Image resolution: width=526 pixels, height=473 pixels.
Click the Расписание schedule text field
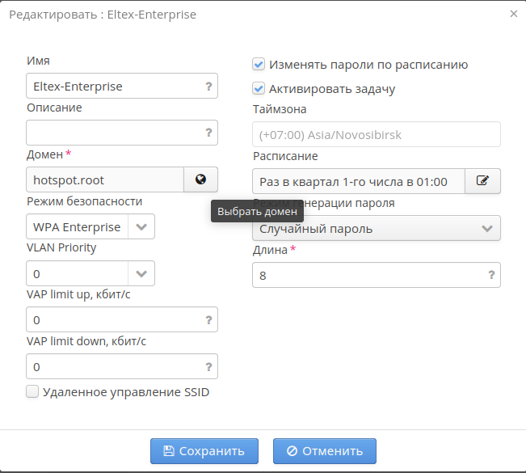pos(358,181)
